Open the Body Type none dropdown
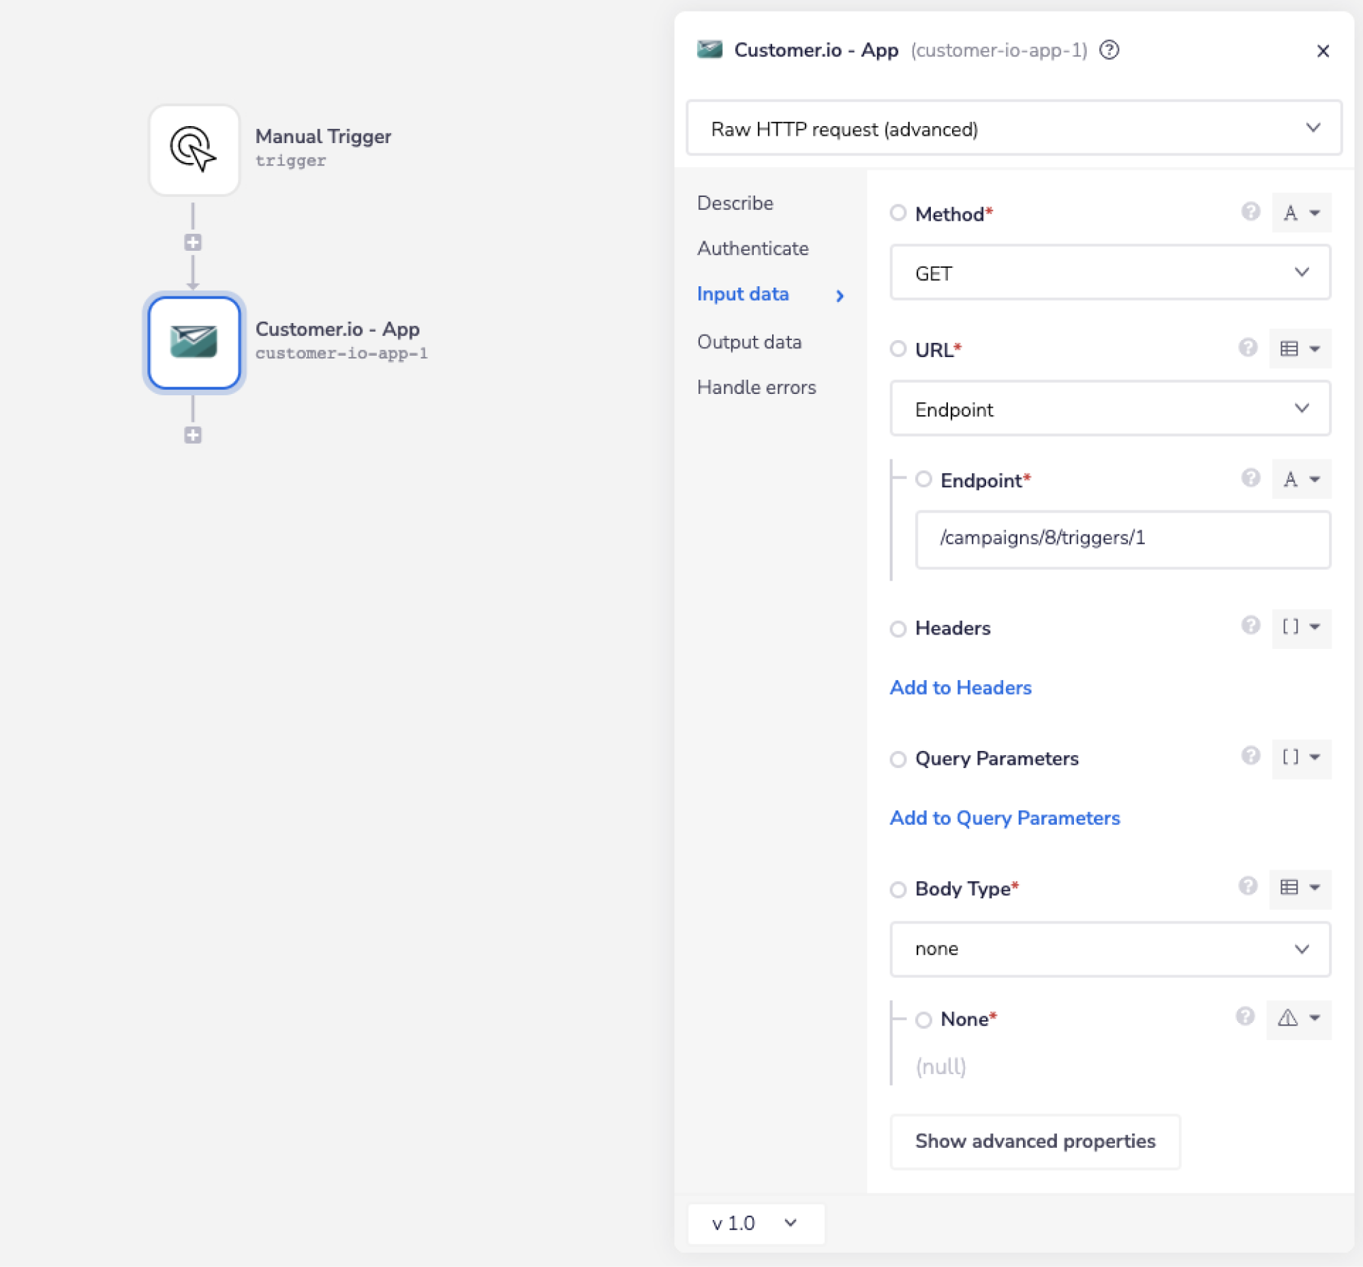1363x1267 pixels. click(x=1109, y=949)
